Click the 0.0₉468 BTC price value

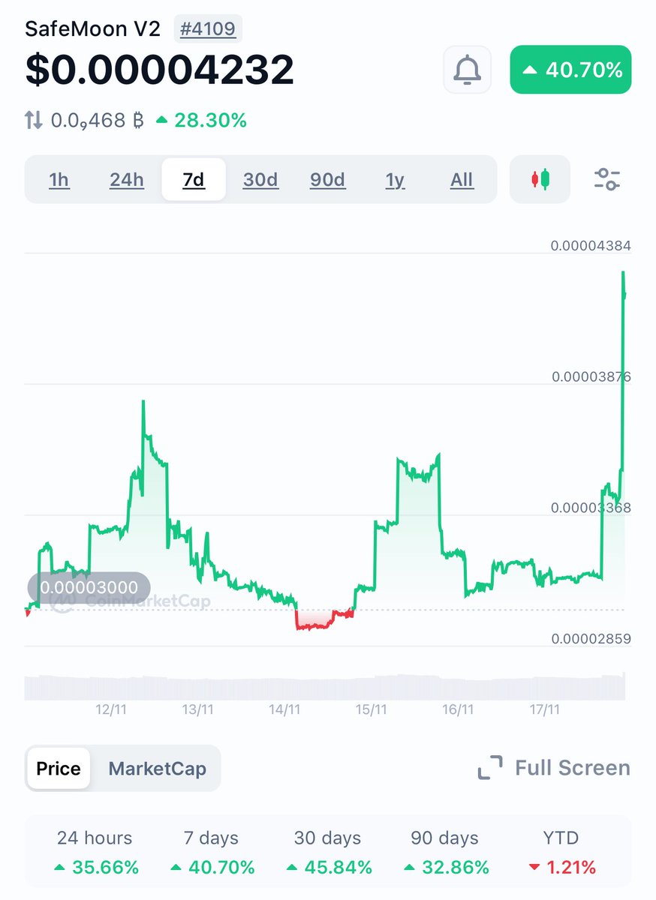[x=98, y=120]
